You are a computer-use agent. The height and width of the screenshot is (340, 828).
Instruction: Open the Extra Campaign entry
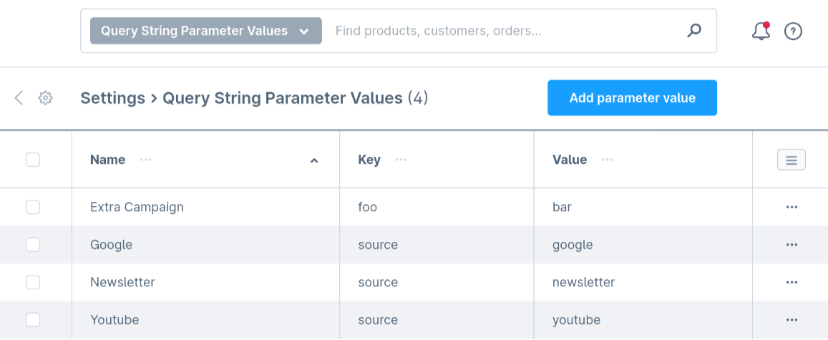[137, 207]
